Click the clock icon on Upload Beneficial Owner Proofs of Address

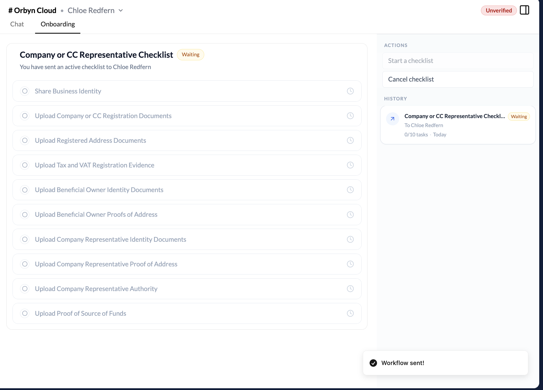[x=350, y=214]
